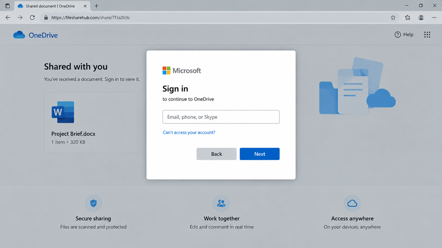
Task: Click the Word document icon
Action: point(63,112)
